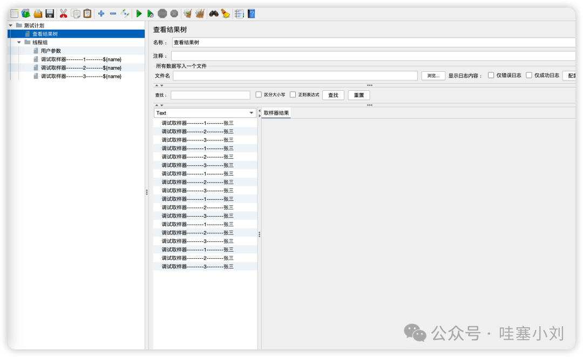Select 查看结果树 in the test tree
This screenshot has width=583, height=357.
pyautogui.click(x=45, y=34)
